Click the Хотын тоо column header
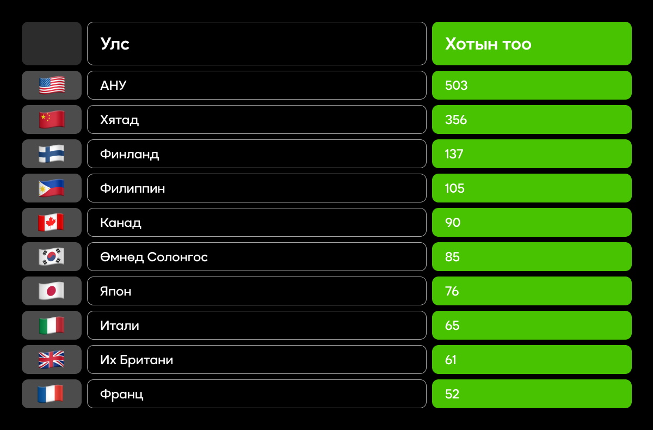 click(532, 44)
